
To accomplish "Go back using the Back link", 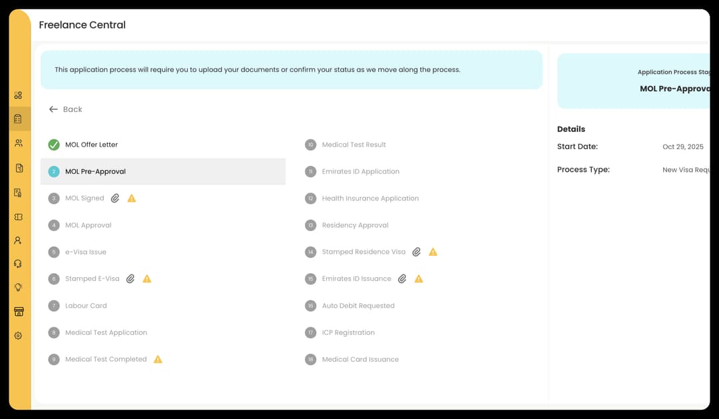I will (66, 109).
